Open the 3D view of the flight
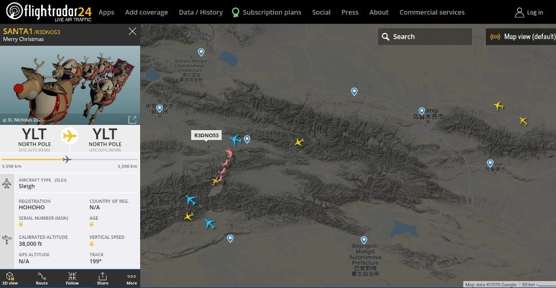This screenshot has width=556, height=288. pyautogui.click(x=10, y=279)
